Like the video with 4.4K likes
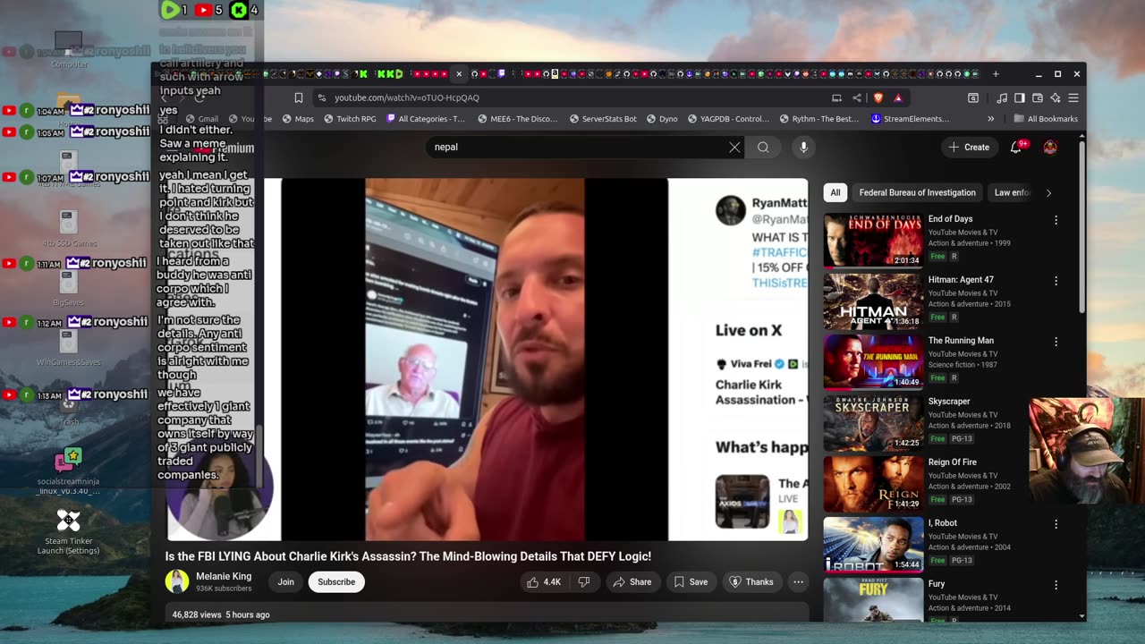Viewport: 1145px width, 644px height. [x=544, y=582]
